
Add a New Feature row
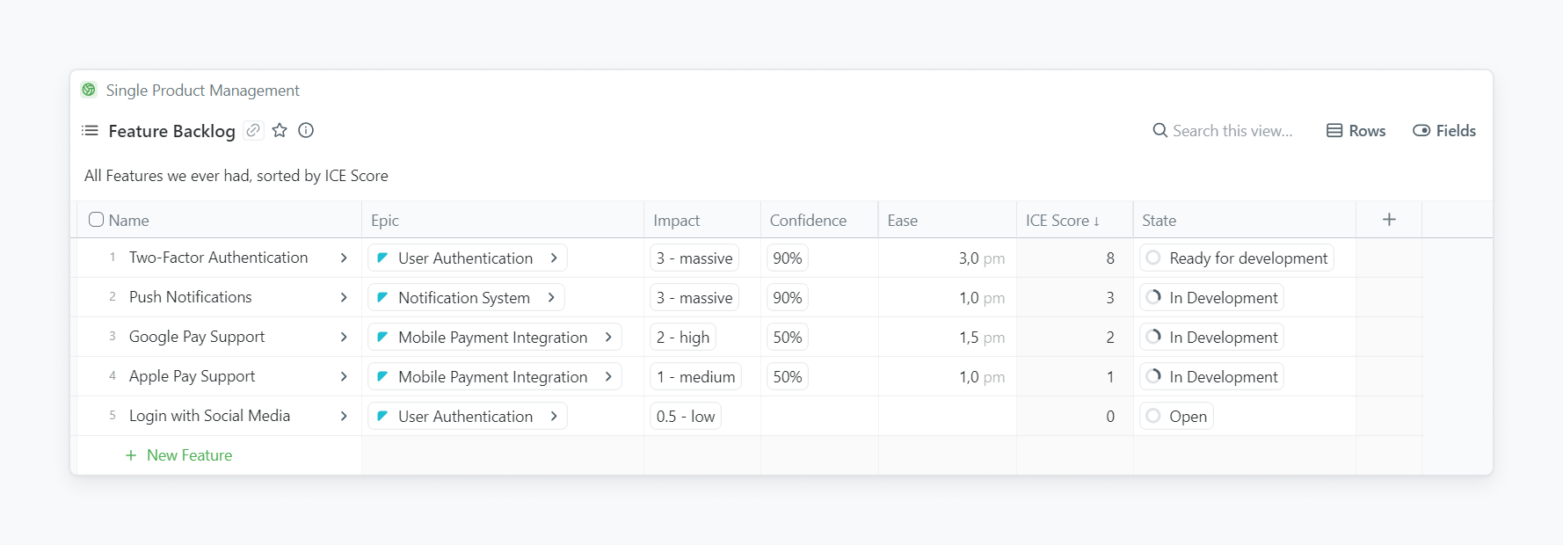(179, 455)
